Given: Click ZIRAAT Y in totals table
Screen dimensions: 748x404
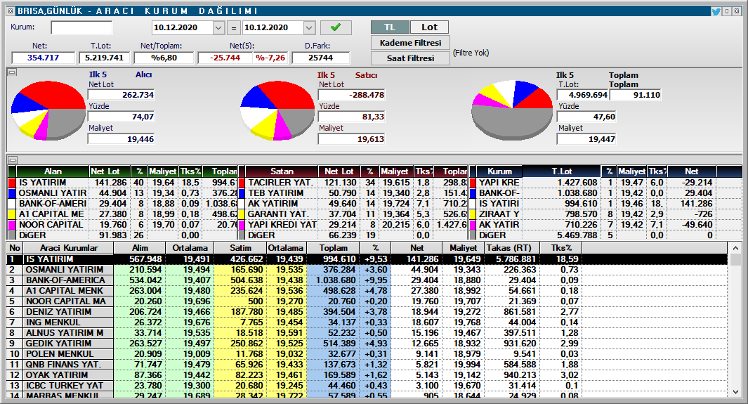Looking at the screenshot, I should coord(499,214).
